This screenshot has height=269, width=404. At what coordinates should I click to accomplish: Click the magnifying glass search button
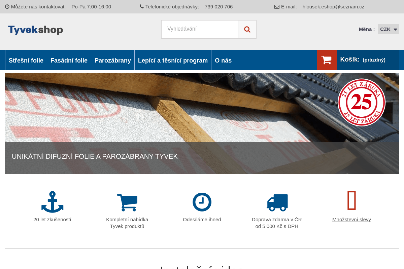[247, 30]
